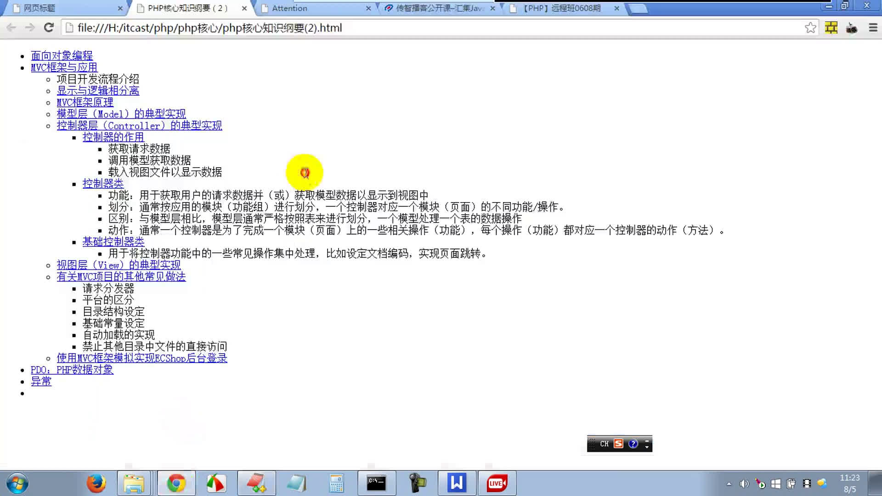Click the red LIVE taskbar icon
The image size is (882, 496).
point(497,483)
